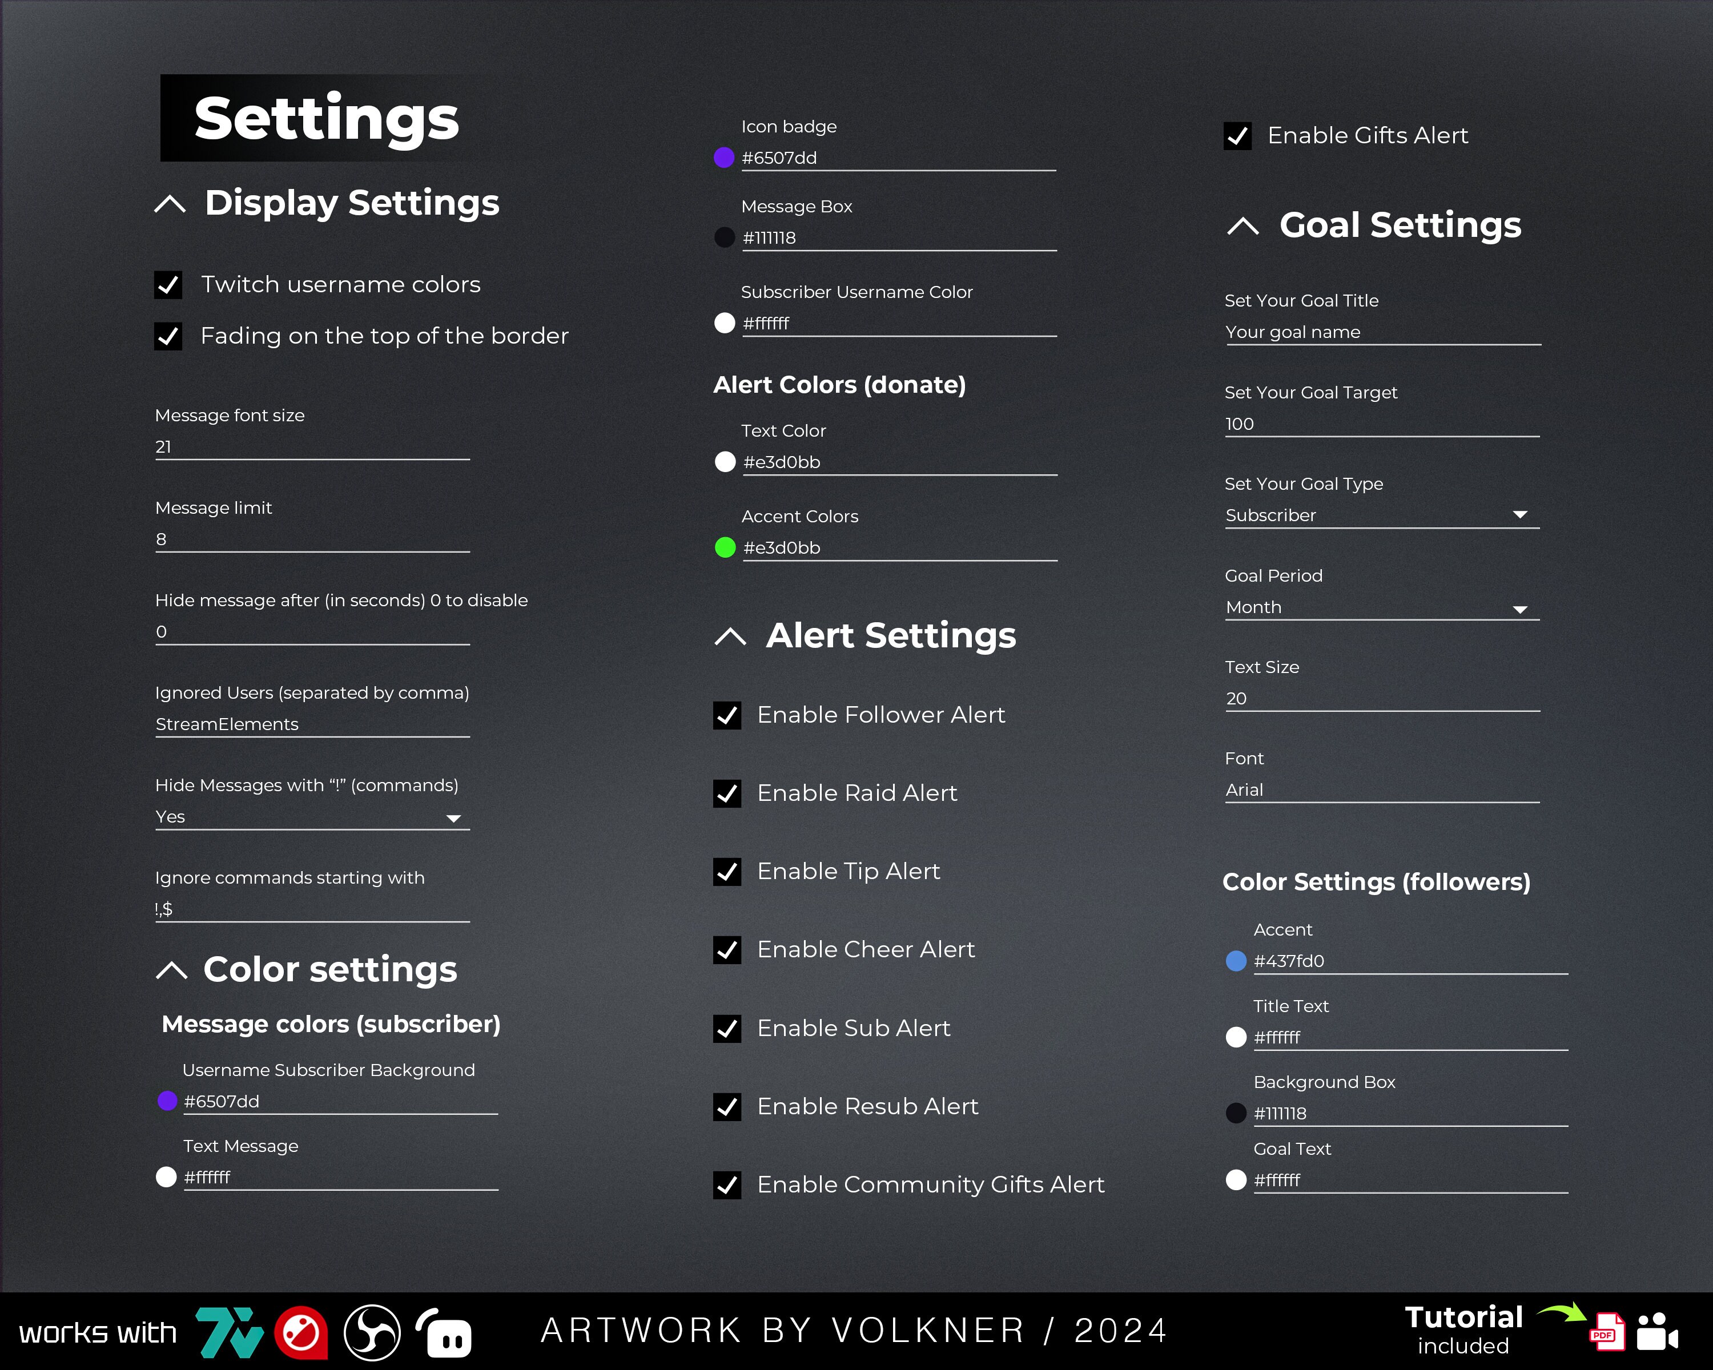Select the StreamElements icon in the footer
Viewport: 1713px width, 1370px height.
[x=303, y=1334]
